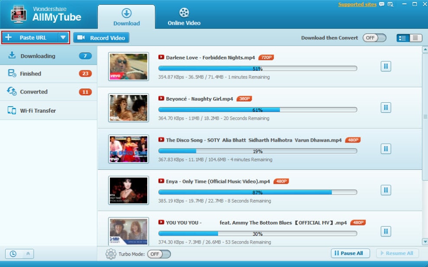
Task: Open the scheduler clock icon
Action: [13, 254]
